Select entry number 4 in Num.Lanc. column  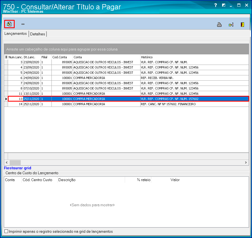coord(15,67)
